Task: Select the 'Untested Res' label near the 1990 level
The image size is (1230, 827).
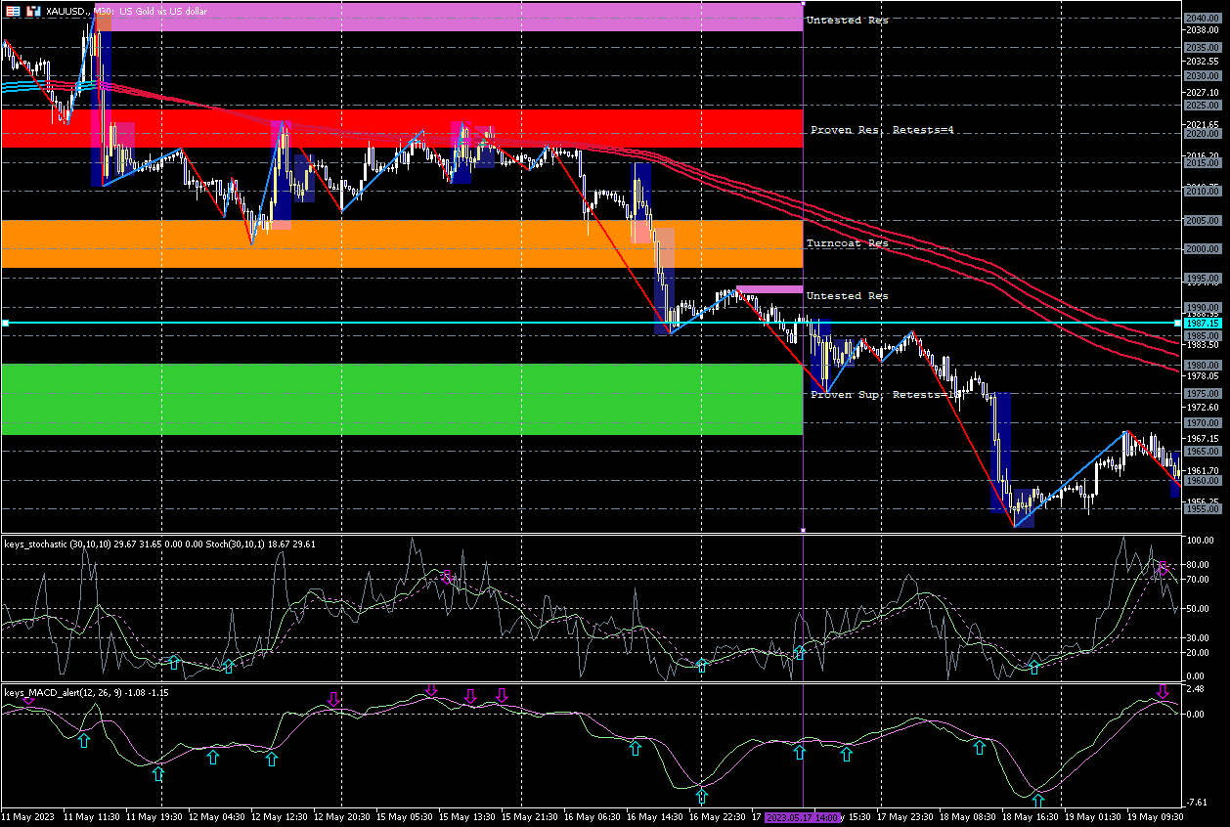Action: point(847,295)
